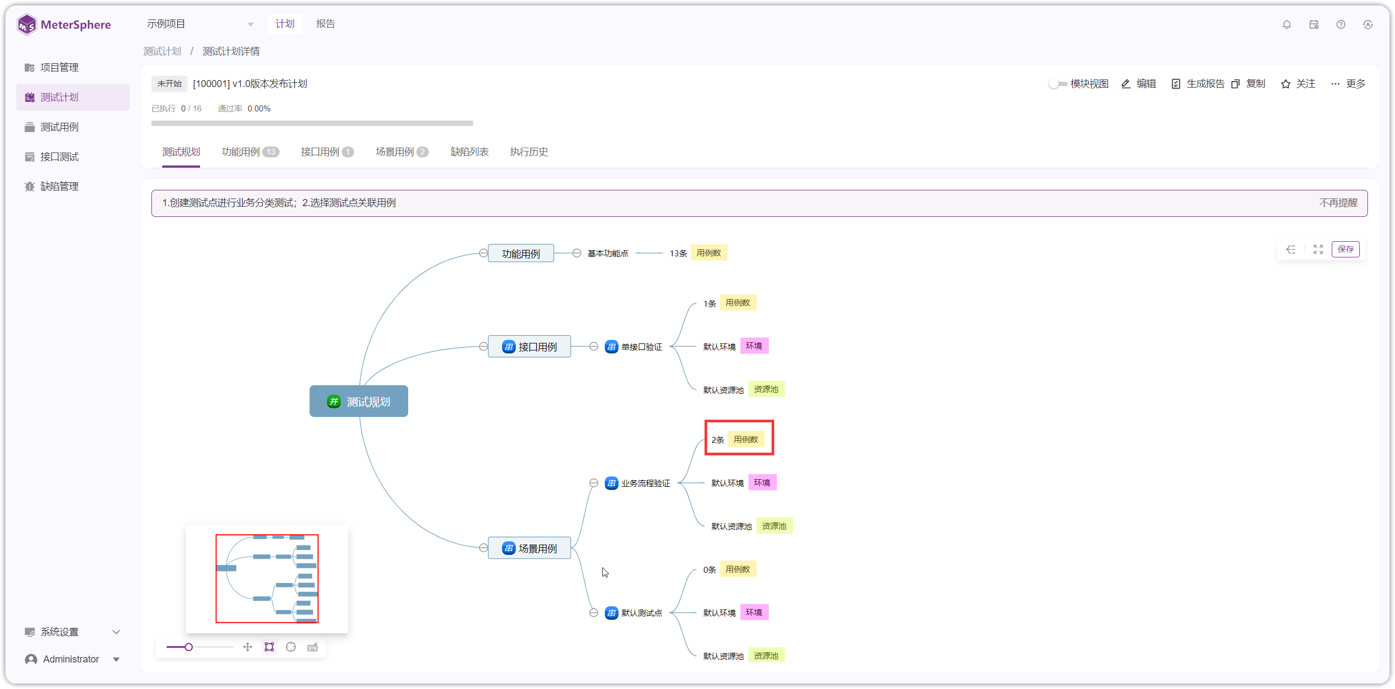This screenshot has width=1395, height=689.
Task: Click the minimap thumbnail preview
Action: tap(267, 579)
